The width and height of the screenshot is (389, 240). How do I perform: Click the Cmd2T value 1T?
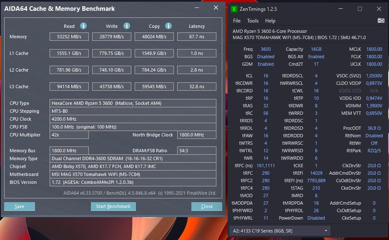[316, 64]
